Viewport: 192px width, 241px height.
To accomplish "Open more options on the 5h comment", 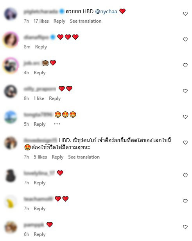I will point(57,124).
